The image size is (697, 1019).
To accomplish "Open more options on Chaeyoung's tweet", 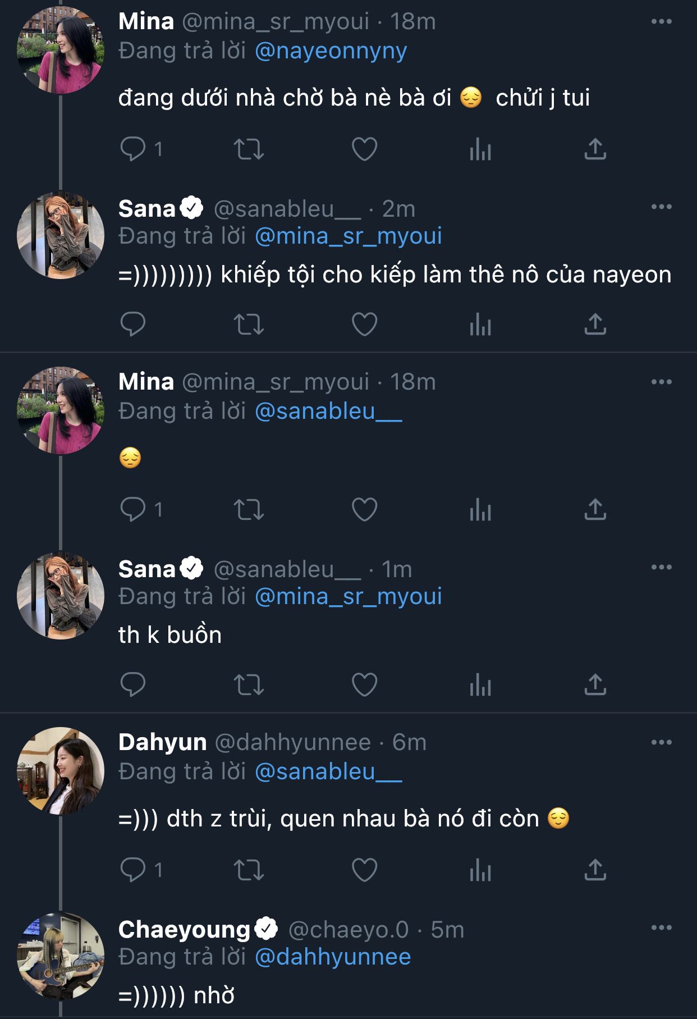I will point(662,927).
